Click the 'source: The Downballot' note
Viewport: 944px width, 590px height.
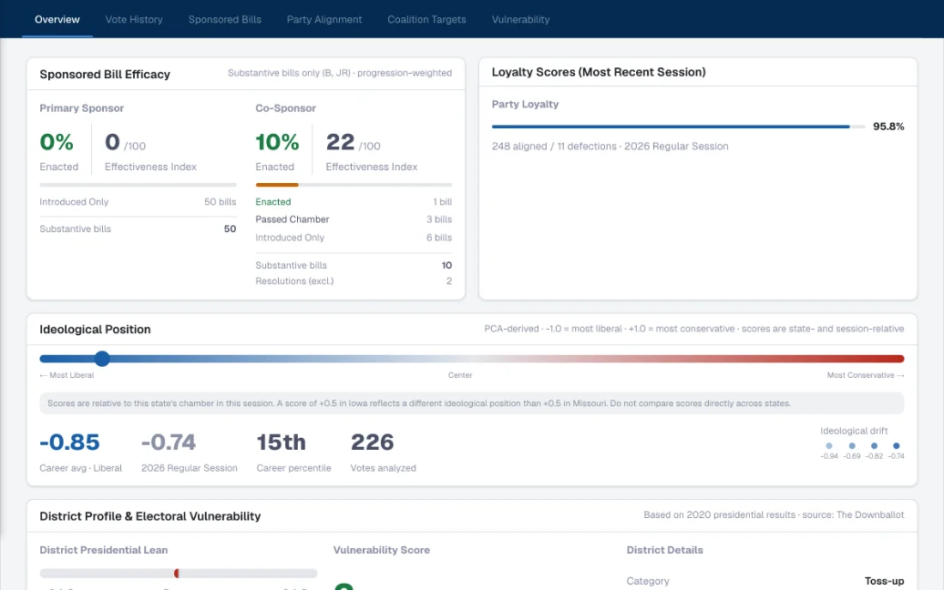pos(852,514)
